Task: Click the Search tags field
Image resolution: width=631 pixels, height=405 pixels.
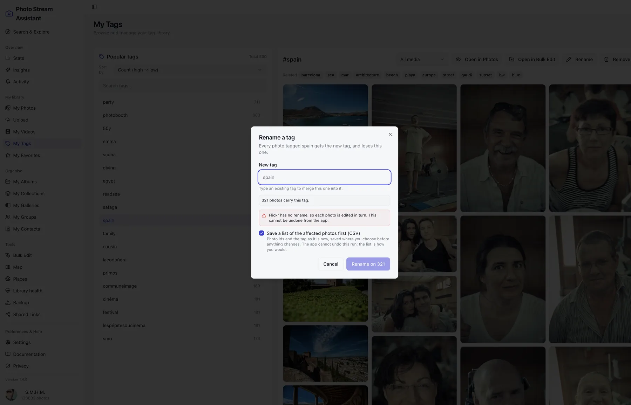Action: click(182, 85)
